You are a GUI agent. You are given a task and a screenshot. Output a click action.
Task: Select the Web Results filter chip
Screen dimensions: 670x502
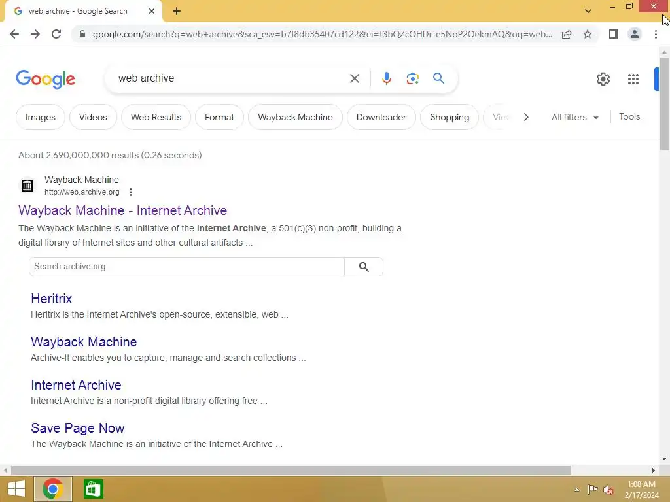[x=156, y=117]
